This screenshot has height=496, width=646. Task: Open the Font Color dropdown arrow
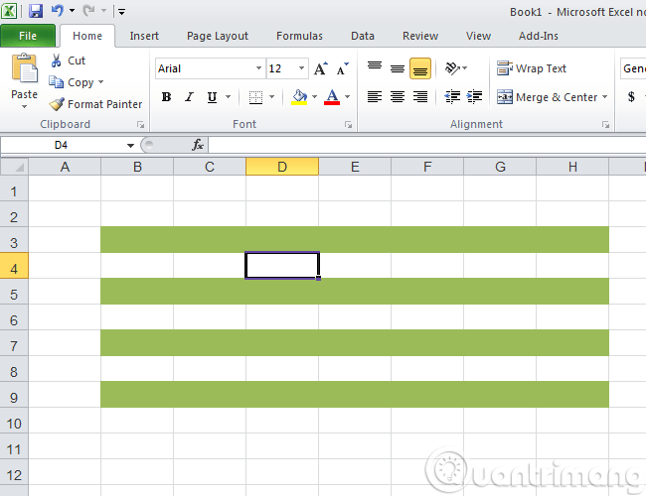347,97
